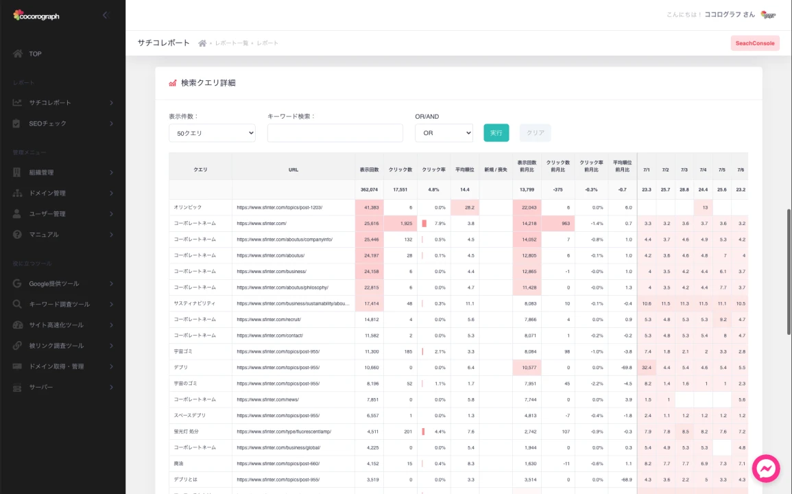This screenshot has height=494, width=792.
Task: Select the オリンピック query cell
Action: click(200, 207)
